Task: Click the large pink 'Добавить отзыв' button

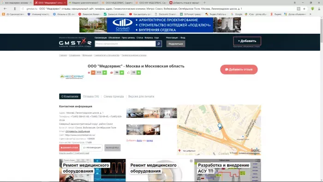Action: pos(239,69)
